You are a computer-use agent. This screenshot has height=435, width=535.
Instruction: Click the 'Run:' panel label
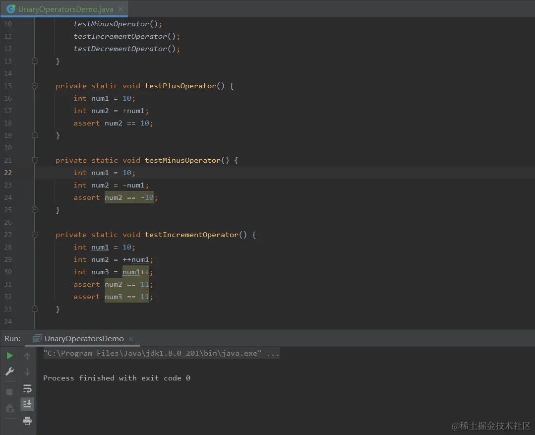coord(12,338)
